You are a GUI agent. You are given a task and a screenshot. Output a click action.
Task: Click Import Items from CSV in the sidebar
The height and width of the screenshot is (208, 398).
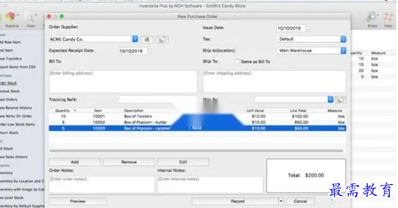18,67
